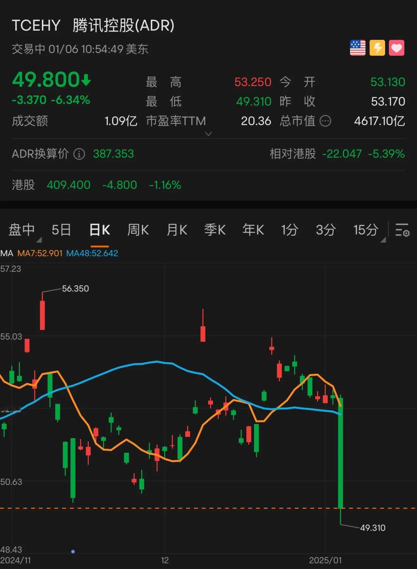The image size is (417, 569).
Task: Tap the 56.350 high price marker
Action: 75,289
